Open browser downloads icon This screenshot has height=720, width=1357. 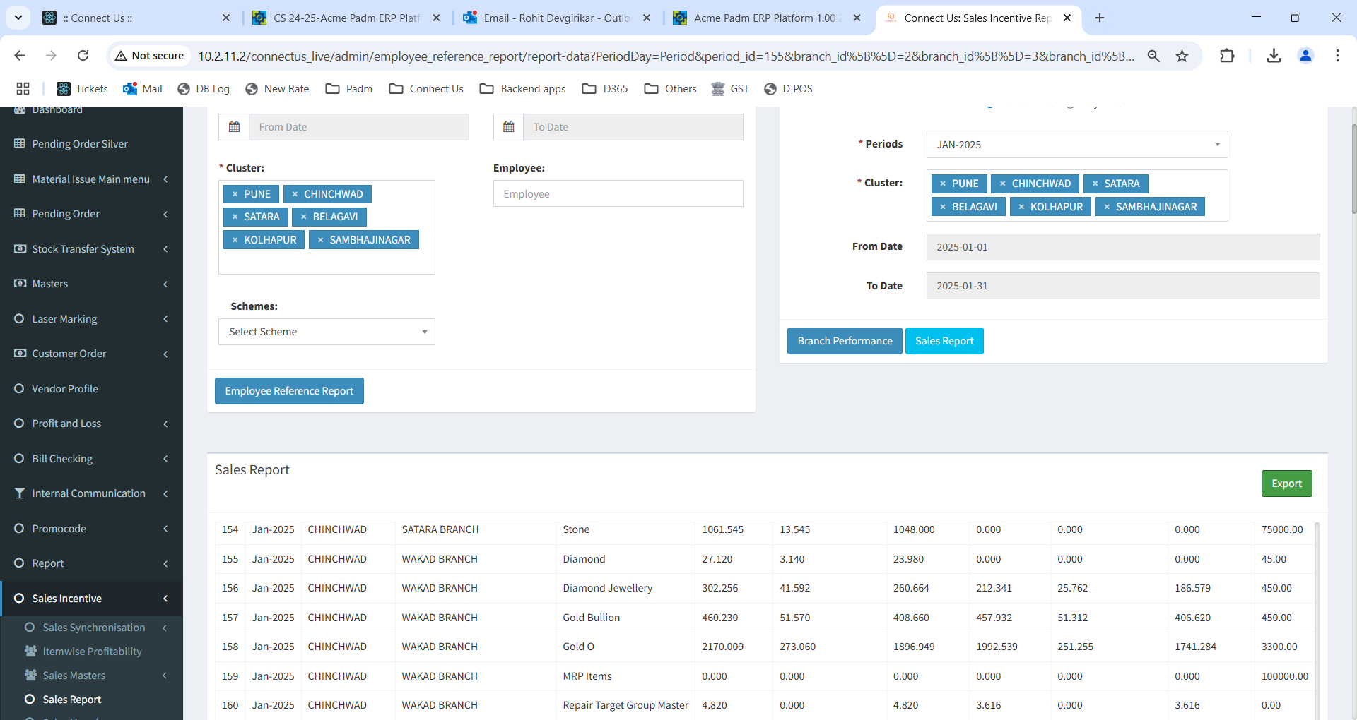pos(1274,56)
